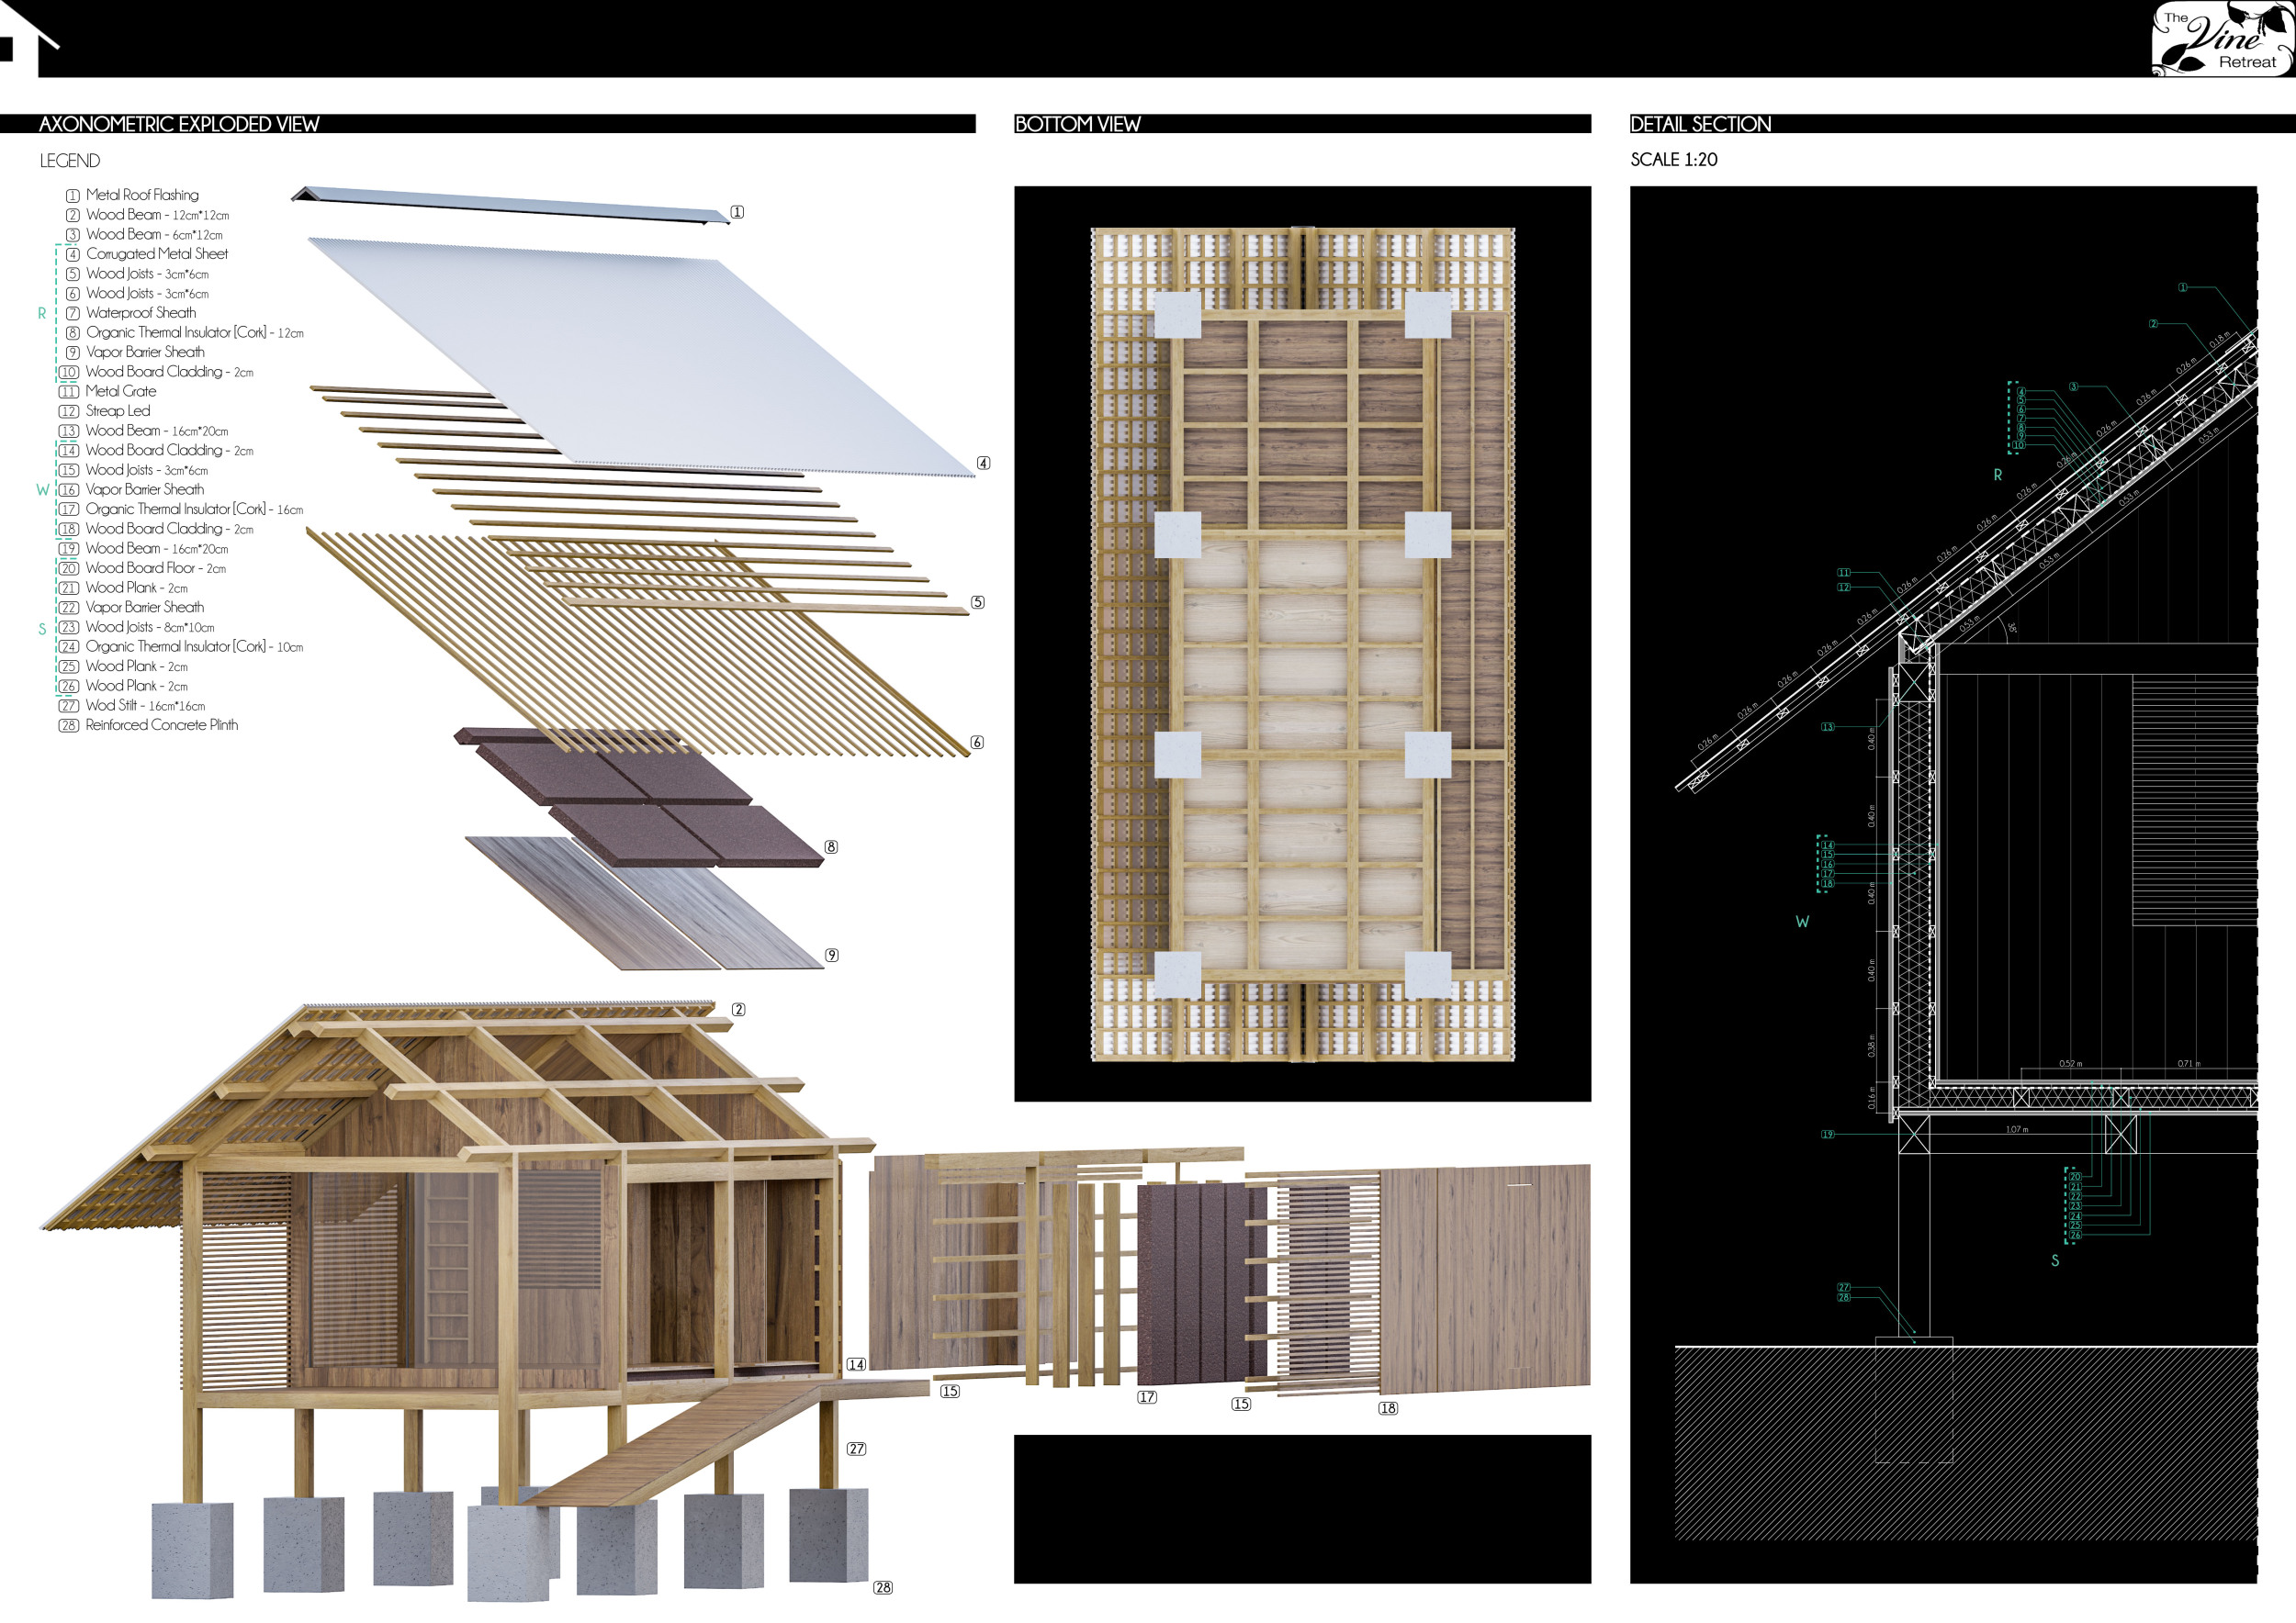Image resolution: width=2296 pixels, height=1623 pixels.
Task: Click callout 17 under the exploded wall insulator
Action: (1147, 1397)
